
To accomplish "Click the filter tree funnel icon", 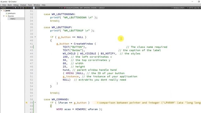I will (15, 8).
